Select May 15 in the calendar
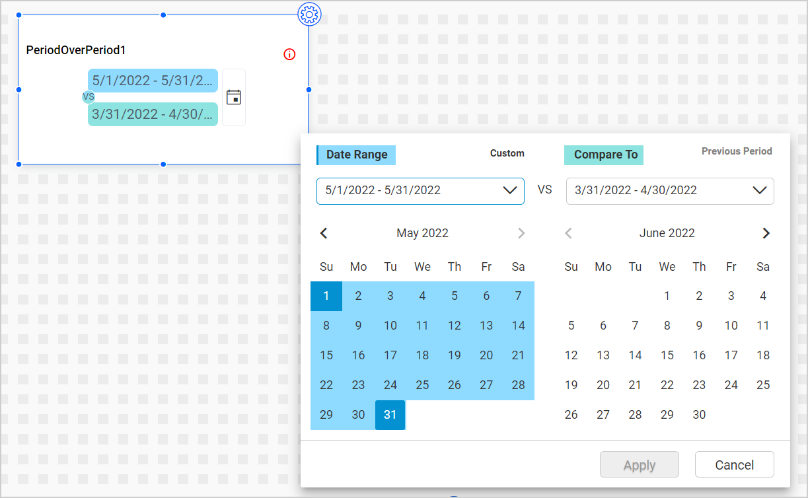Image resolution: width=808 pixels, height=498 pixels. [326, 355]
